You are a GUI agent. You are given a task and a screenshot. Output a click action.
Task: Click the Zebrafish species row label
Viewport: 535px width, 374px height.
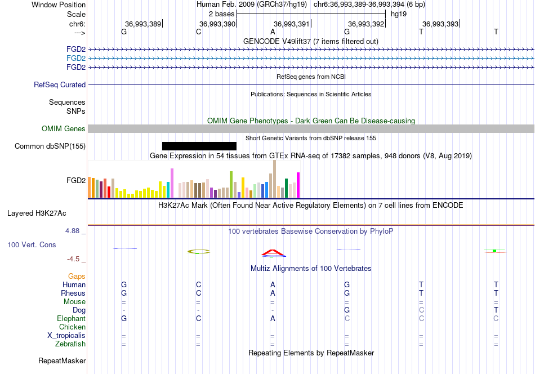coord(70,344)
